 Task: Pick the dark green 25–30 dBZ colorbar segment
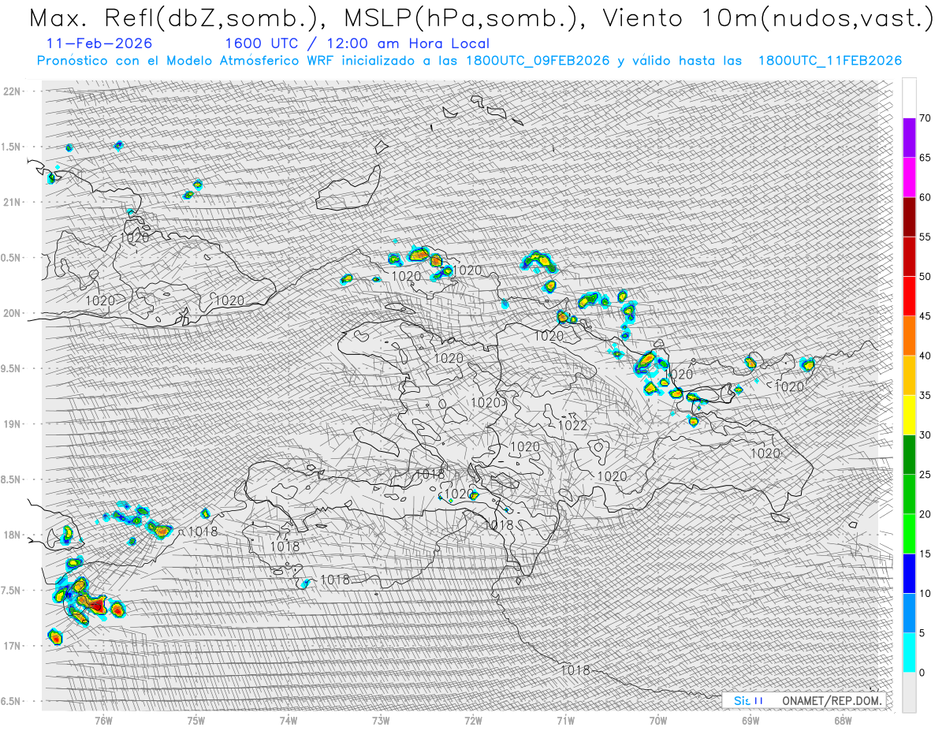(x=909, y=454)
